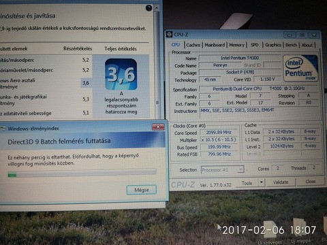Click the scroll-up arrow of the rating window
The width and height of the screenshot is (327, 245).
pyautogui.click(x=156, y=7)
